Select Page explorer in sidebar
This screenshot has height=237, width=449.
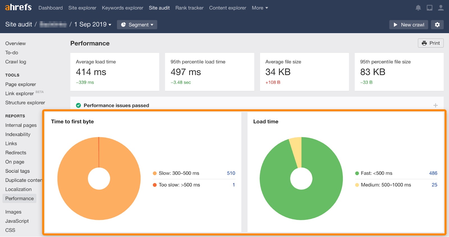[x=20, y=84]
